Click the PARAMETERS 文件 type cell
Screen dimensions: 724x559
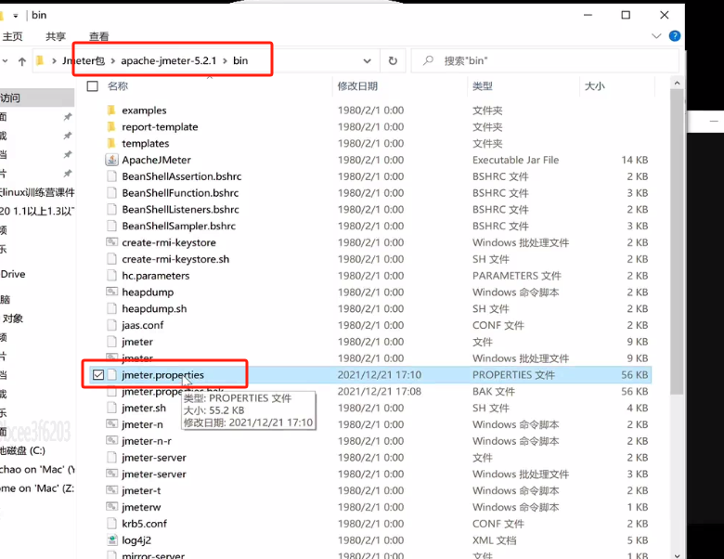tap(517, 276)
